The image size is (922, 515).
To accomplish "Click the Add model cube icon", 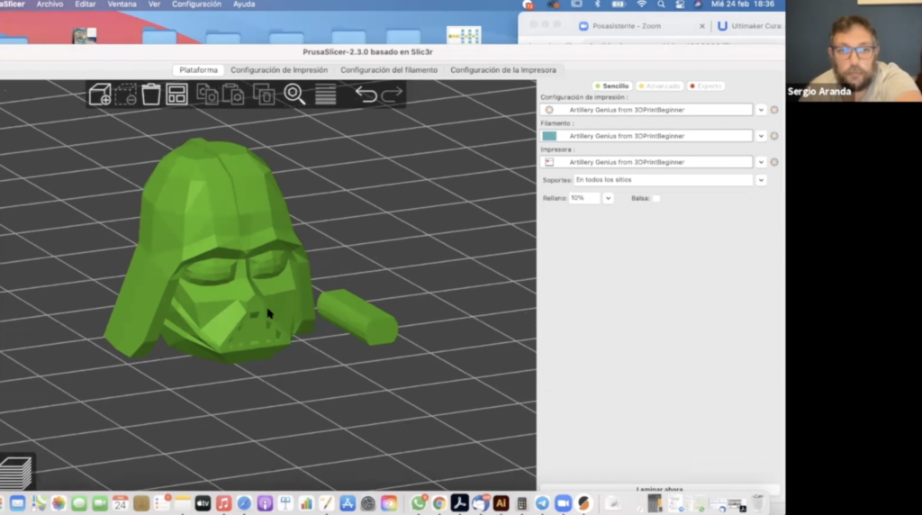I will click(x=100, y=94).
